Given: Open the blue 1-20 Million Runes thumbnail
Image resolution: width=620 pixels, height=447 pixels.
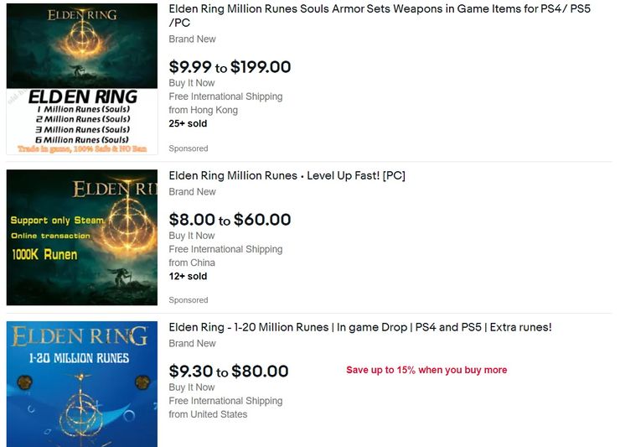Looking at the screenshot, I should point(82,384).
